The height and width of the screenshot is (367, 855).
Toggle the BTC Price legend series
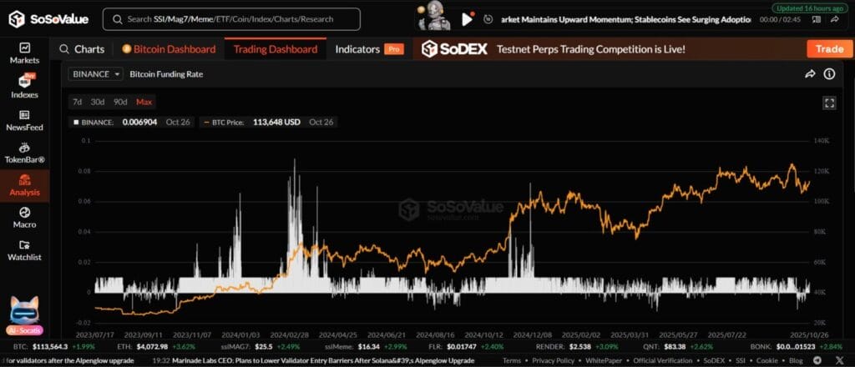[x=221, y=122]
